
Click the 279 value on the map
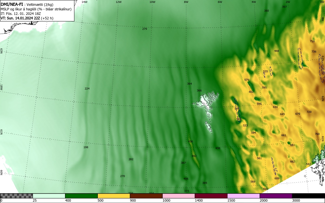145,29
